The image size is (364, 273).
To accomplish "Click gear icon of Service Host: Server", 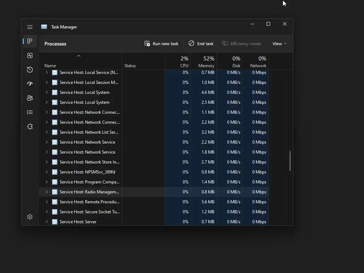I will 54,222.
